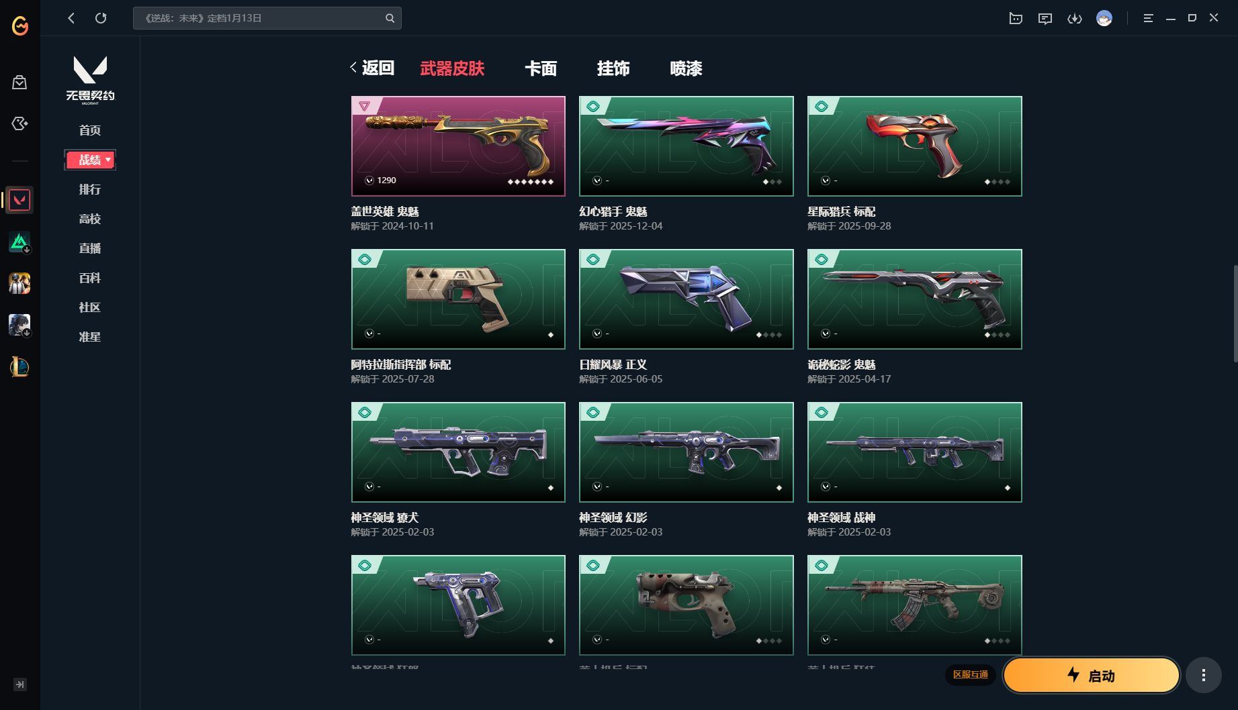Open the League of Legends sidebar icon
Image resolution: width=1238 pixels, height=710 pixels.
(x=19, y=366)
